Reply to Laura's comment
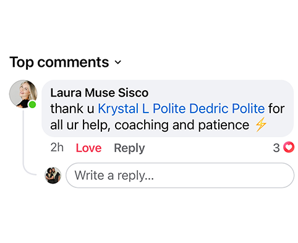298x243 pixels. [129, 148]
